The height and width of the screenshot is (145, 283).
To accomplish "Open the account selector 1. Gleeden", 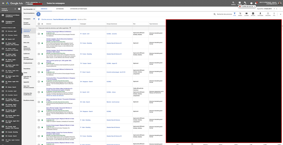I will click(x=34, y=4).
